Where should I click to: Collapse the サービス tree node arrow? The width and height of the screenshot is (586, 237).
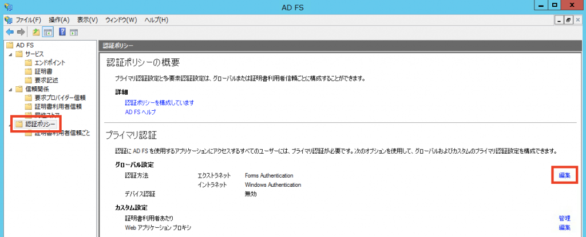point(10,54)
